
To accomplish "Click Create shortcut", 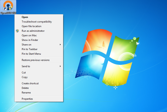I will point(39,83).
